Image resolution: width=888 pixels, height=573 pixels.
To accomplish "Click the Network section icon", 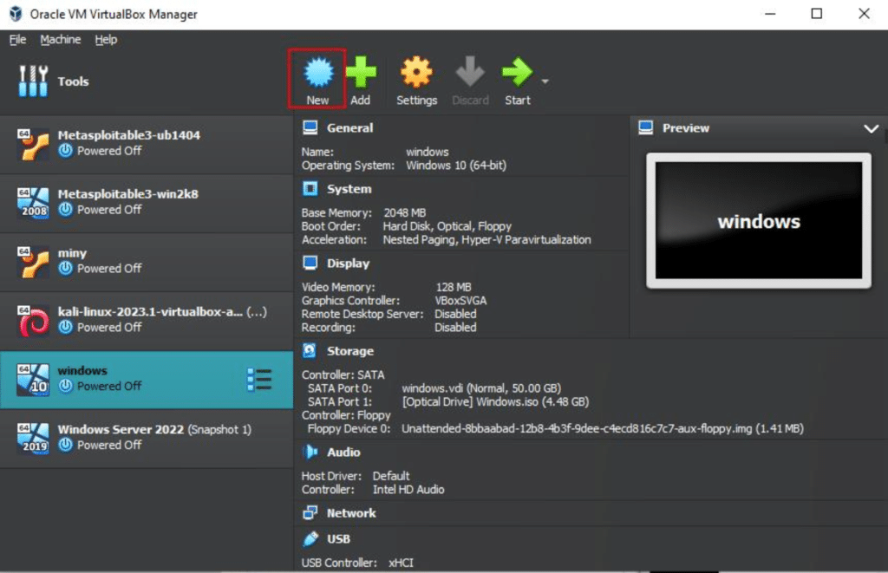I will (x=310, y=513).
